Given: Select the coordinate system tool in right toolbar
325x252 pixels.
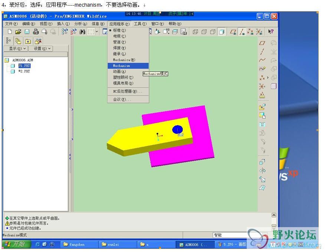Looking at the screenshot, I should [x=262, y=86].
